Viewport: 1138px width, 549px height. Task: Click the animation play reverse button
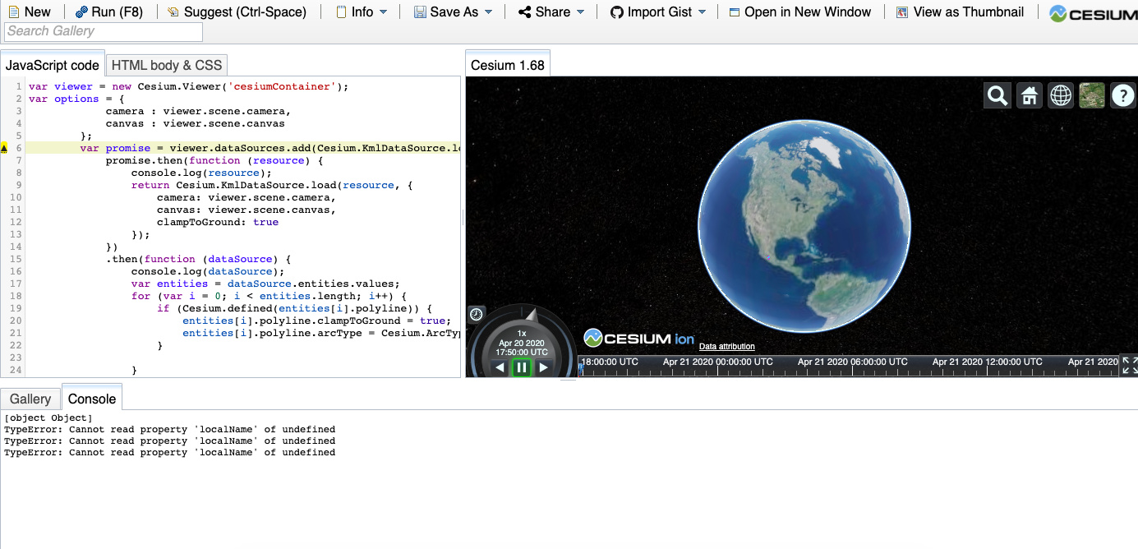click(500, 367)
